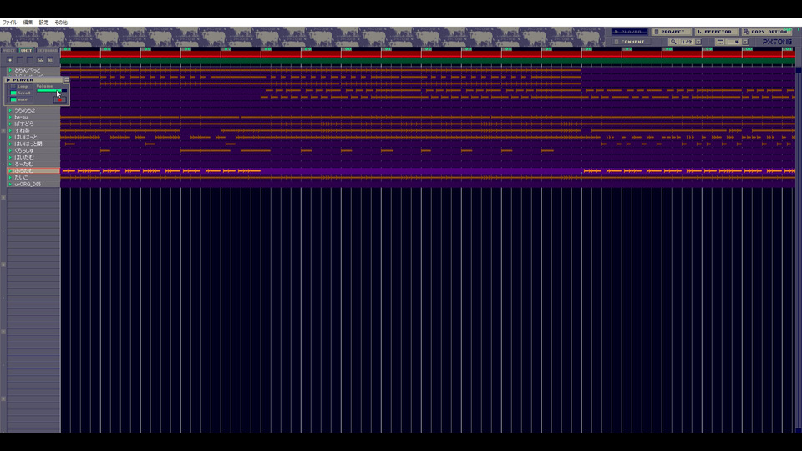Select the はいはっと開 unit name
Viewport: 802px width, 451px height.
point(28,144)
